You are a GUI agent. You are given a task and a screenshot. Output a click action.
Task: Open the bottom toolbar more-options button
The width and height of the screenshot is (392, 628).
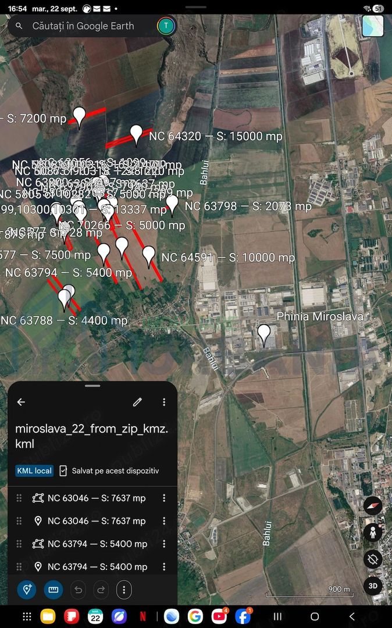tap(124, 590)
